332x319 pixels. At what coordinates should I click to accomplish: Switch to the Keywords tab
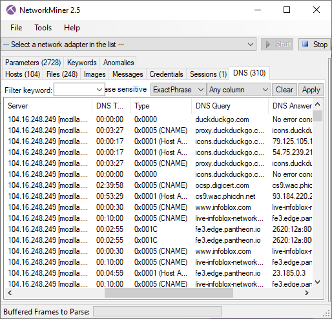pos(82,63)
